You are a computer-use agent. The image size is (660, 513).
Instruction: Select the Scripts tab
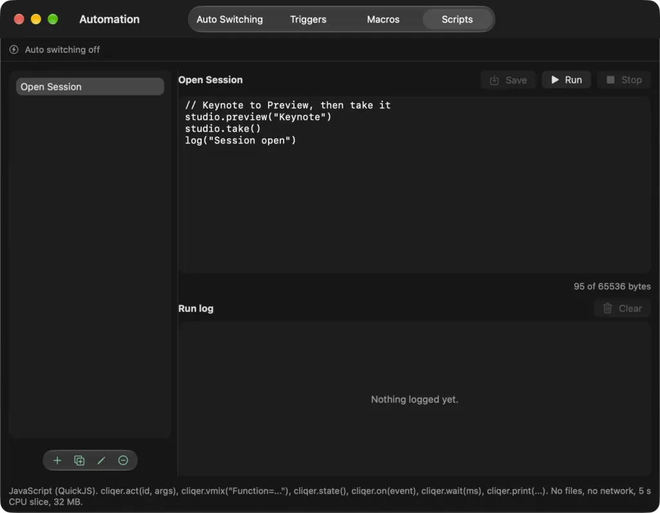457,19
